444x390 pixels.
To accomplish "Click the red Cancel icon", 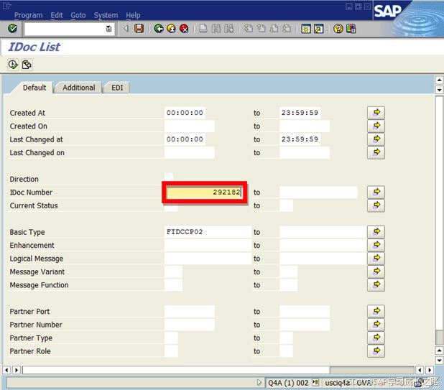I will pos(184,29).
